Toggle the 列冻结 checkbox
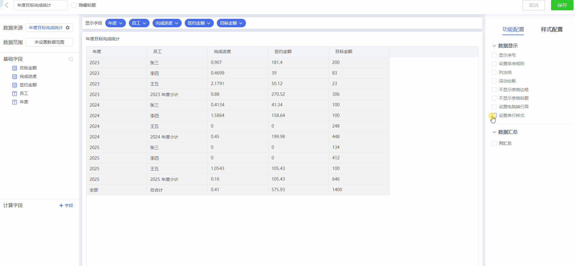Screen dimensions: 575x266 coord(494,72)
